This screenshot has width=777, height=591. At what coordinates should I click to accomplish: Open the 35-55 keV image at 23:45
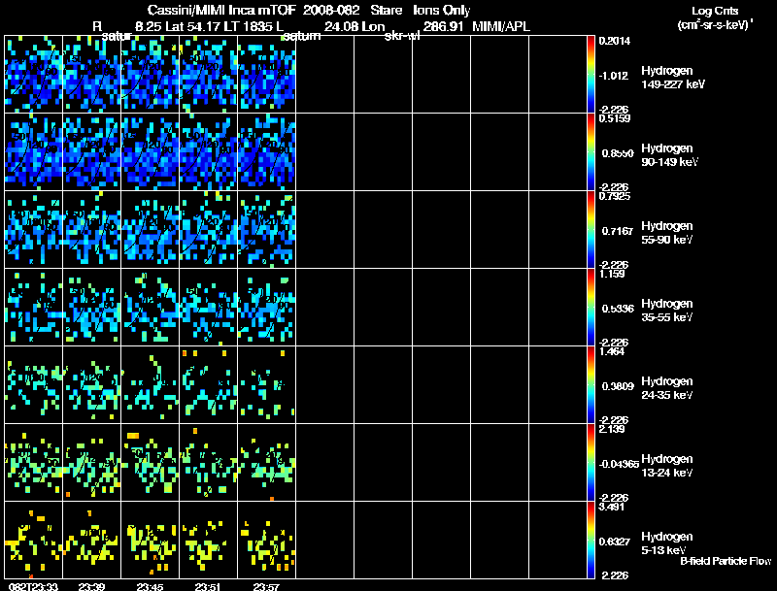click(151, 307)
